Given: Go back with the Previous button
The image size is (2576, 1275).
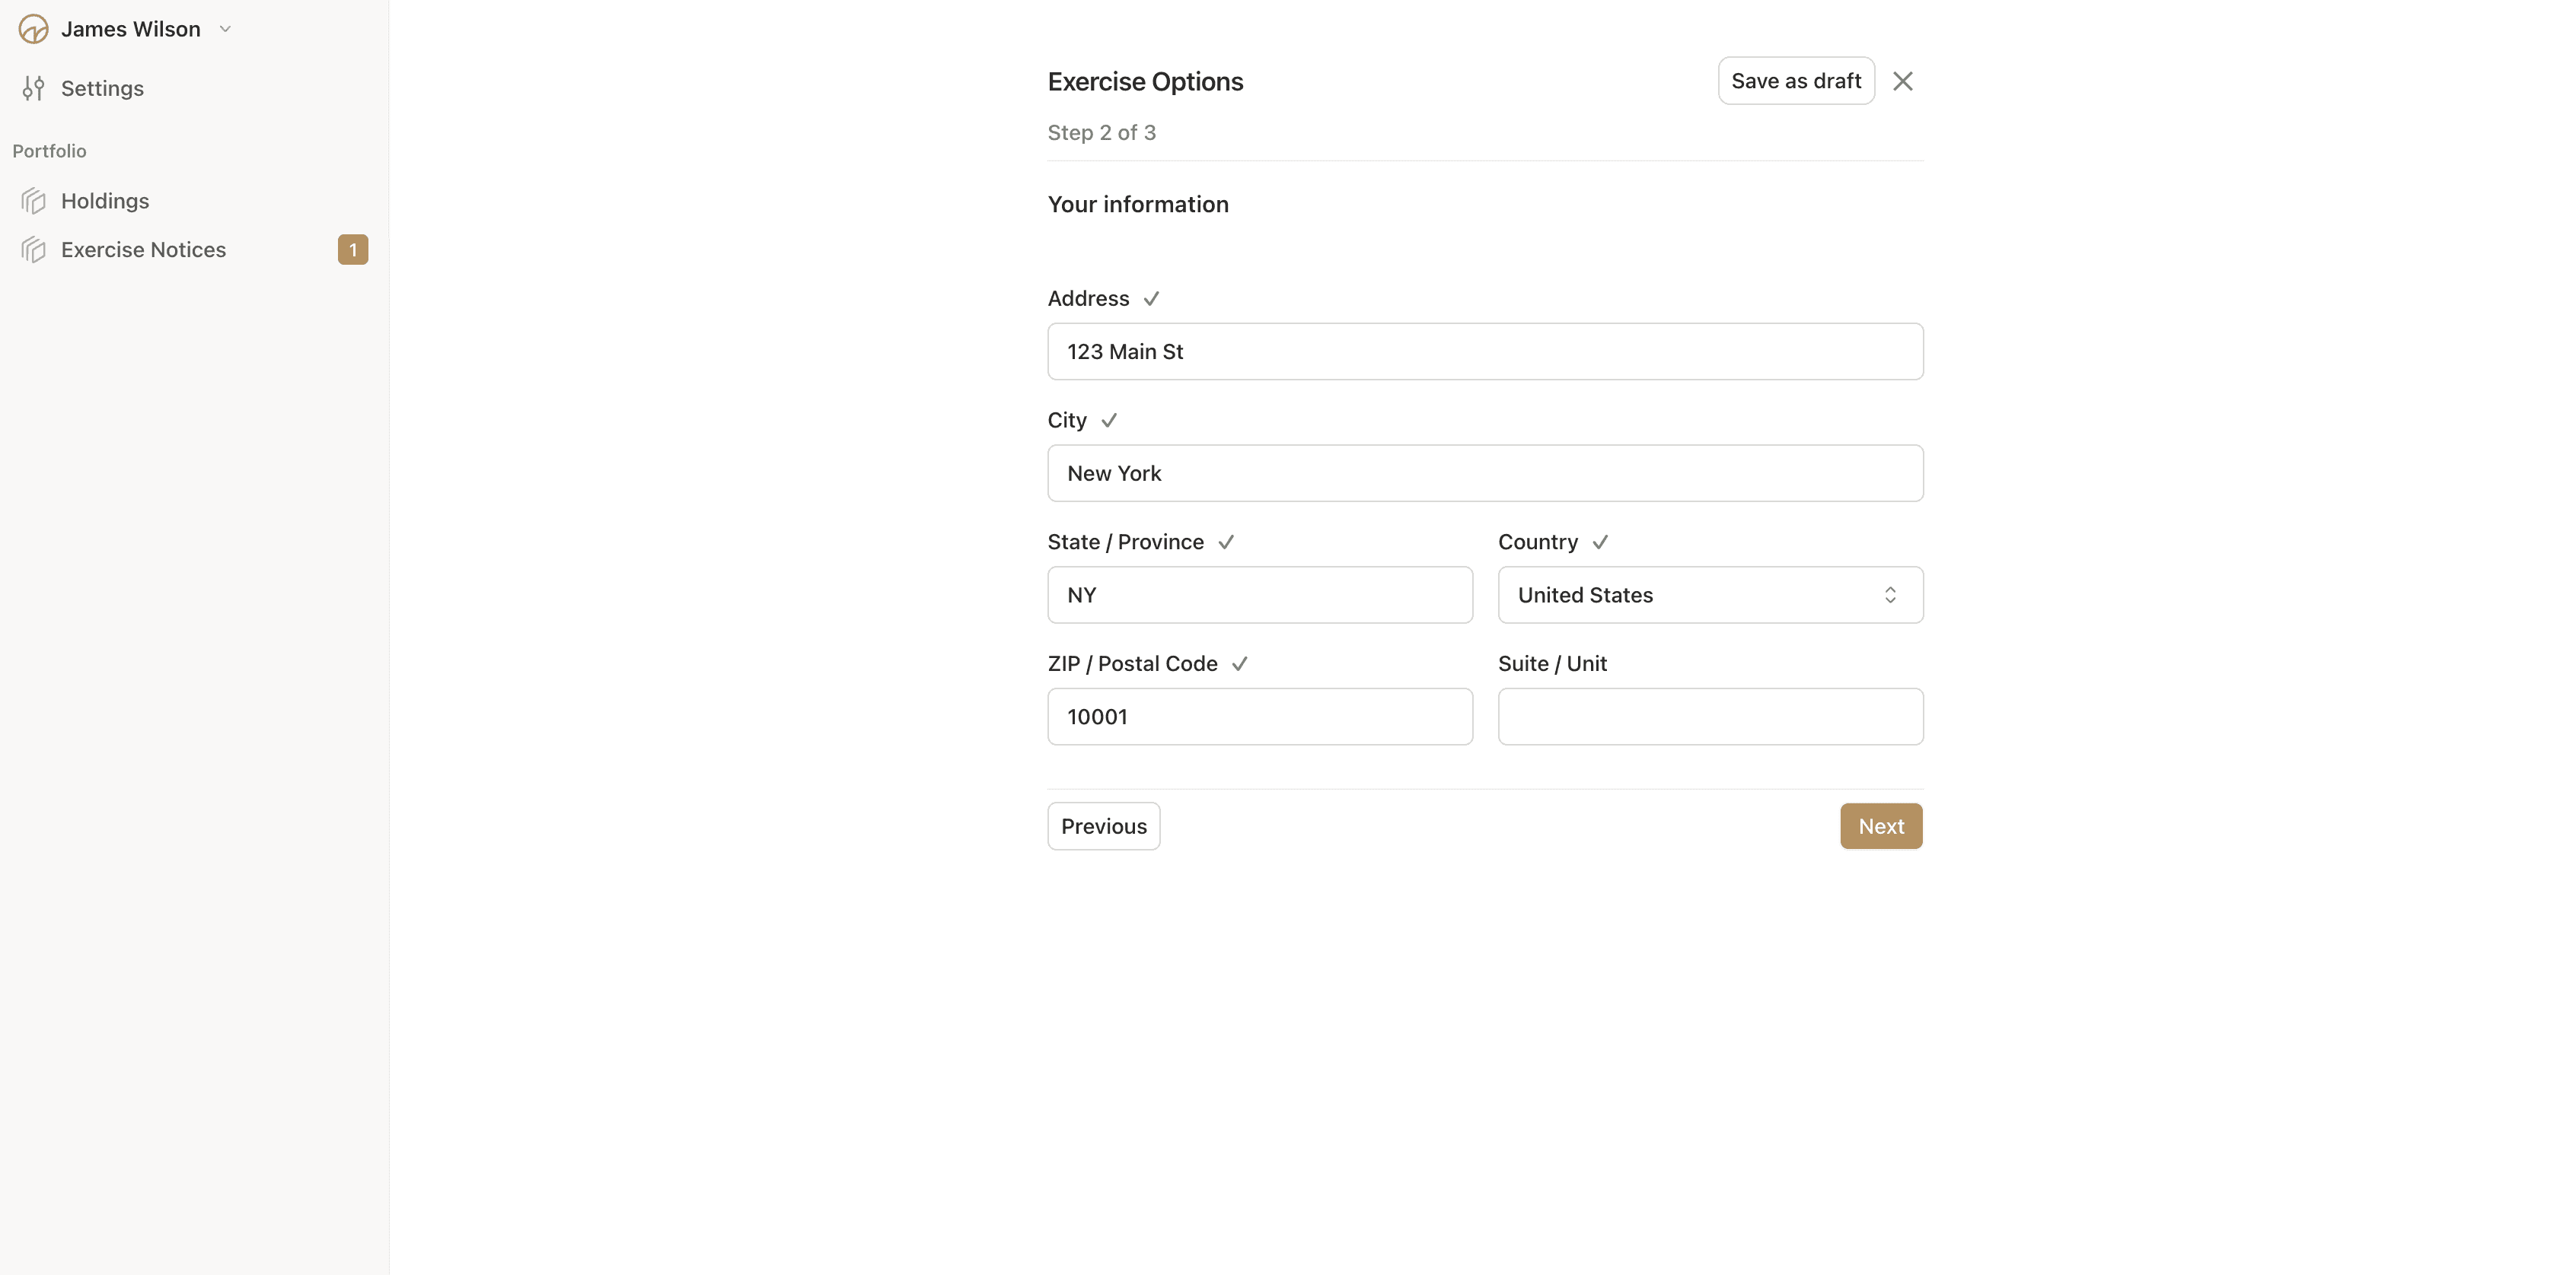Looking at the screenshot, I should click(x=1103, y=826).
